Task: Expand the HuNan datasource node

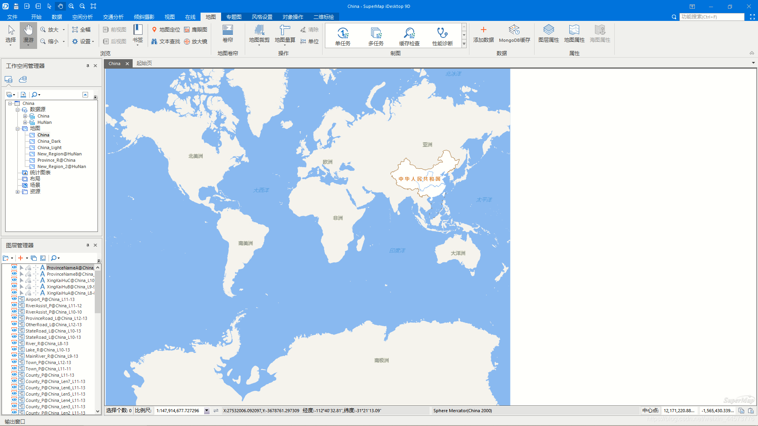Action: click(x=25, y=122)
